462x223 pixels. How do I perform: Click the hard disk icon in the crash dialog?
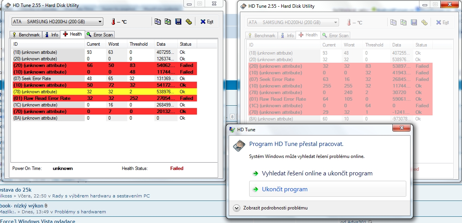(x=239, y=146)
